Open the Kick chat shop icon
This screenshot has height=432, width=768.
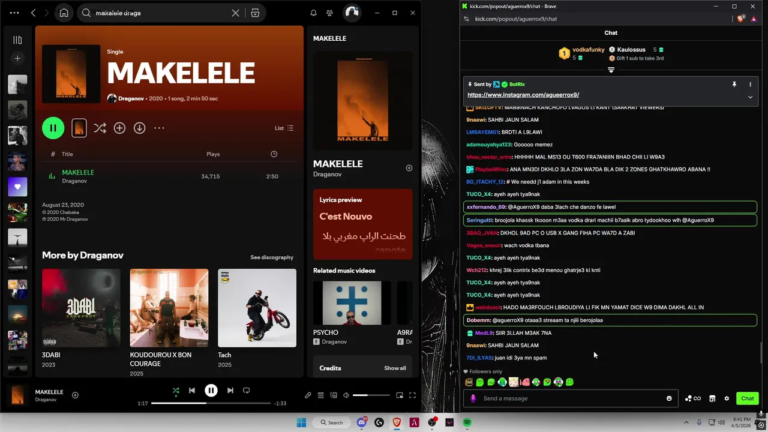tap(712, 398)
